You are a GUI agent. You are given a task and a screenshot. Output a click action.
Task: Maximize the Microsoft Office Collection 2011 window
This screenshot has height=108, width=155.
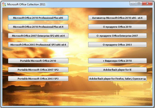coord(139,4)
